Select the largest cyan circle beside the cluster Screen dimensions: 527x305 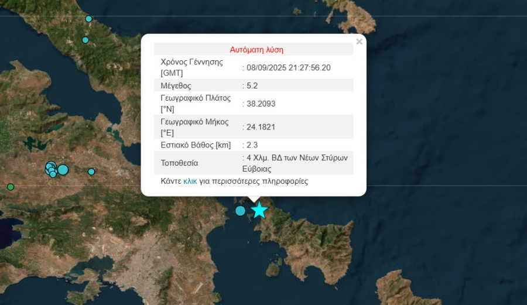(63, 170)
